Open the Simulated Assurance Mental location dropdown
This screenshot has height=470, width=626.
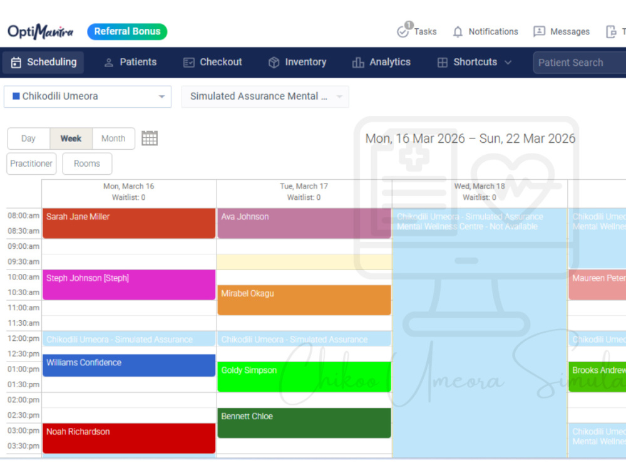tap(265, 97)
